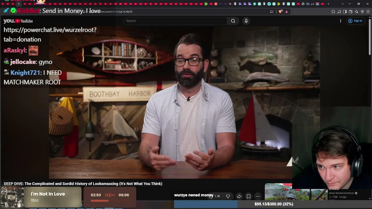Screen dimensions: 372x209
Task: Click the donation goal progress bar
Action: 273,204
